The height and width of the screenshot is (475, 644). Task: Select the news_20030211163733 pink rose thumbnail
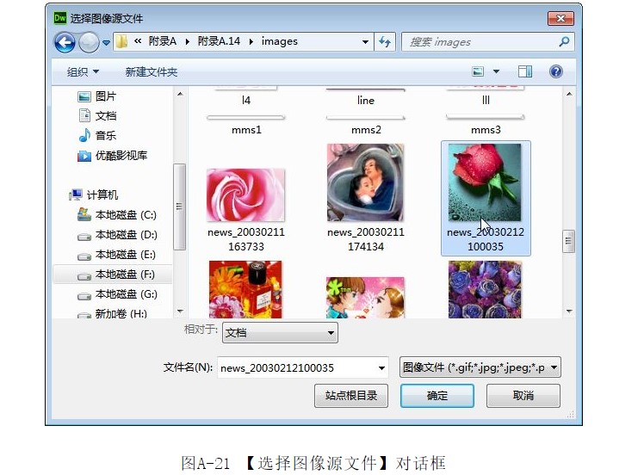246,196
